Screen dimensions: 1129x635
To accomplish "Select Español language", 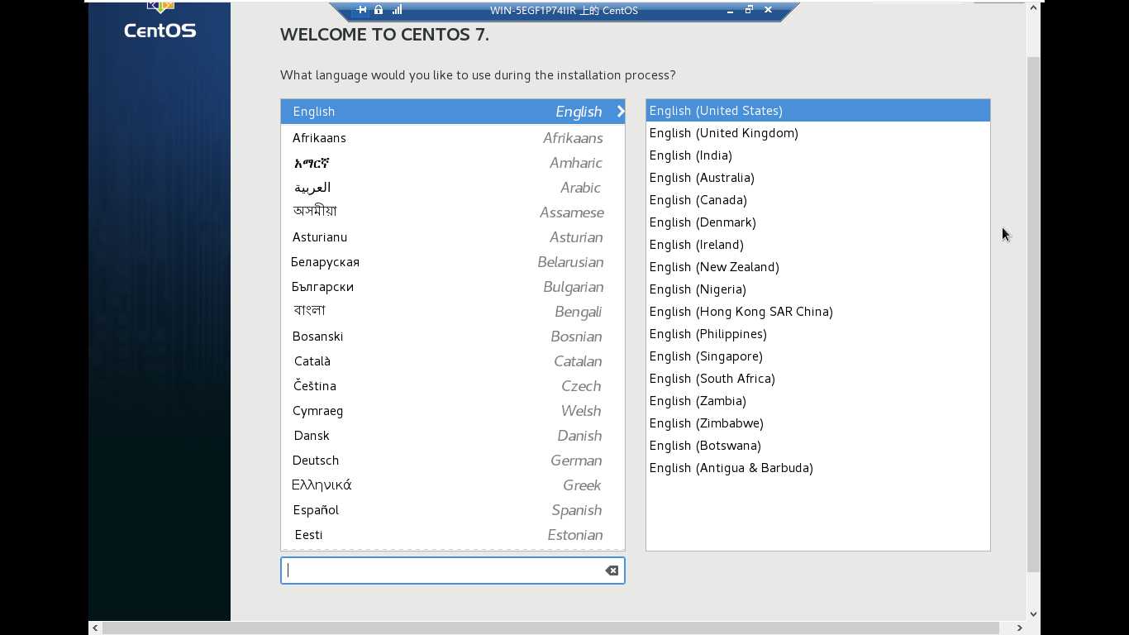I will (x=453, y=510).
